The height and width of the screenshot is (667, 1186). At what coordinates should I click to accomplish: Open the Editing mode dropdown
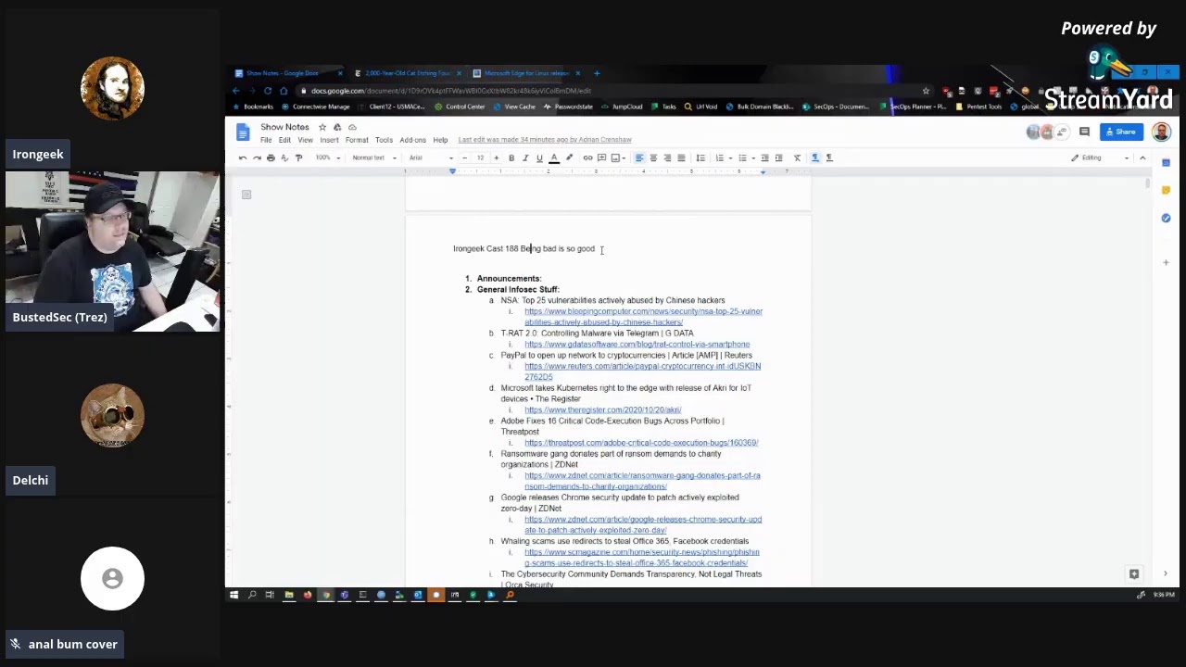click(1100, 157)
